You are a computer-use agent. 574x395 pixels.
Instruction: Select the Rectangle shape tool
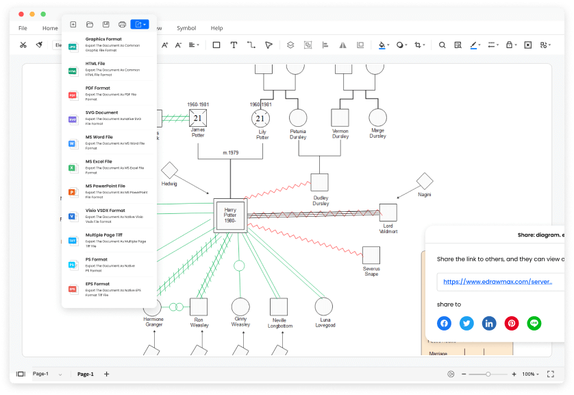(216, 45)
